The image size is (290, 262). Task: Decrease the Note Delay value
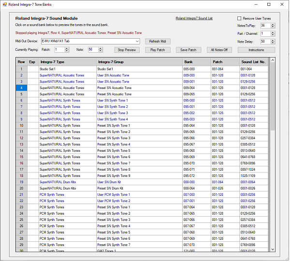pyautogui.click(x=273, y=43)
